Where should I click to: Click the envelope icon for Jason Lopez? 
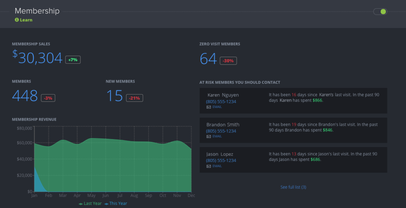pos(209,166)
